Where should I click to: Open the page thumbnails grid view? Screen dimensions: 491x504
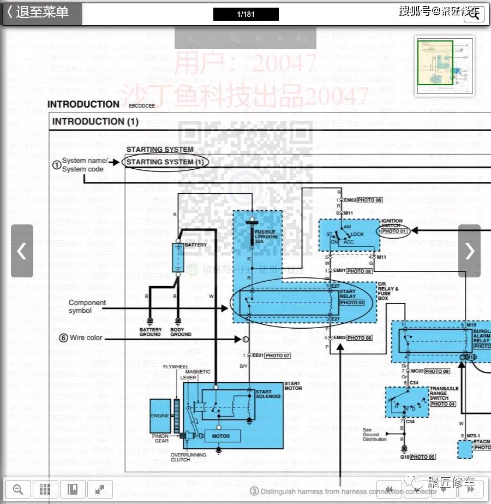click(45, 489)
